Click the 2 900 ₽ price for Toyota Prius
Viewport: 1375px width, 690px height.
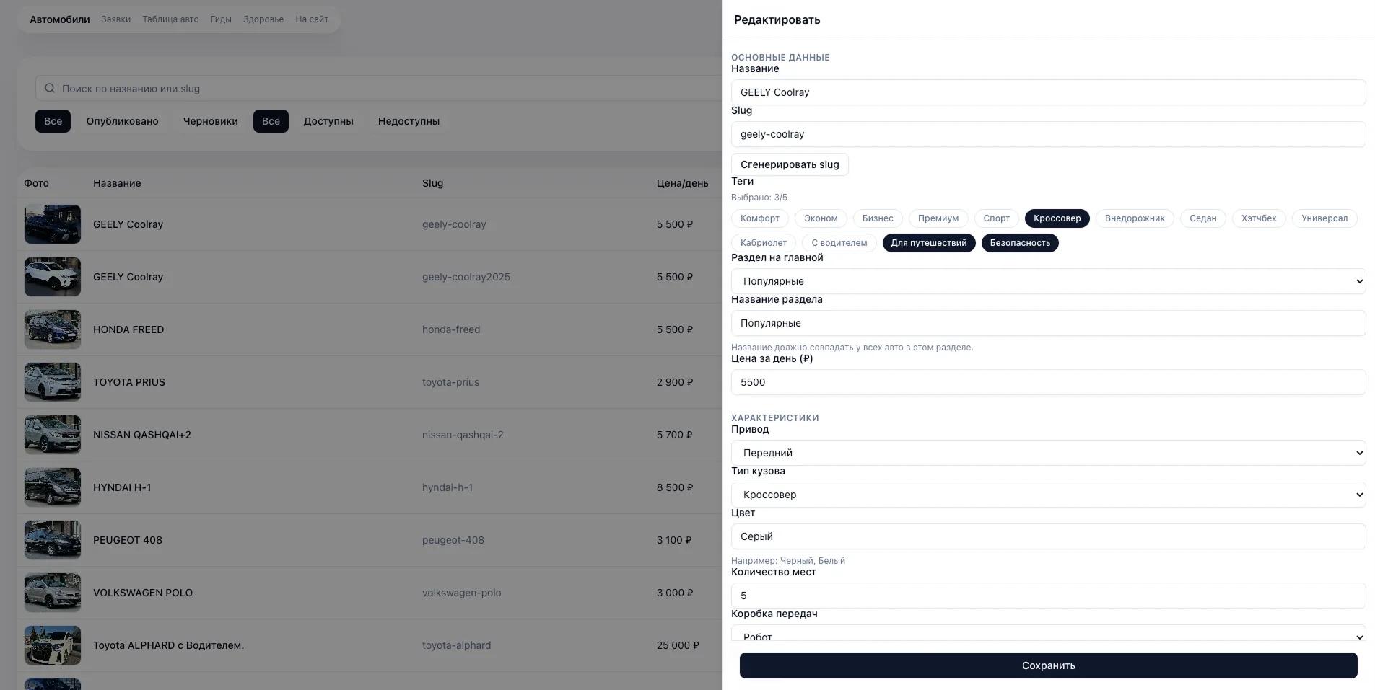tap(675, 382)
